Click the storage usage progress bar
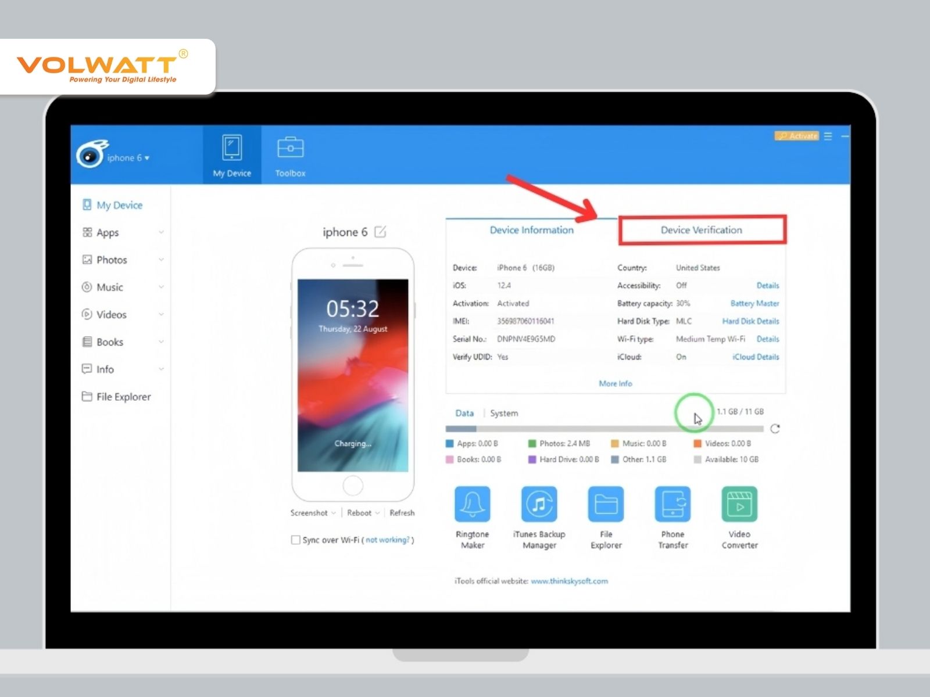Image resolution: width=930 pixels, height=697 pixels. click(604, 428)
